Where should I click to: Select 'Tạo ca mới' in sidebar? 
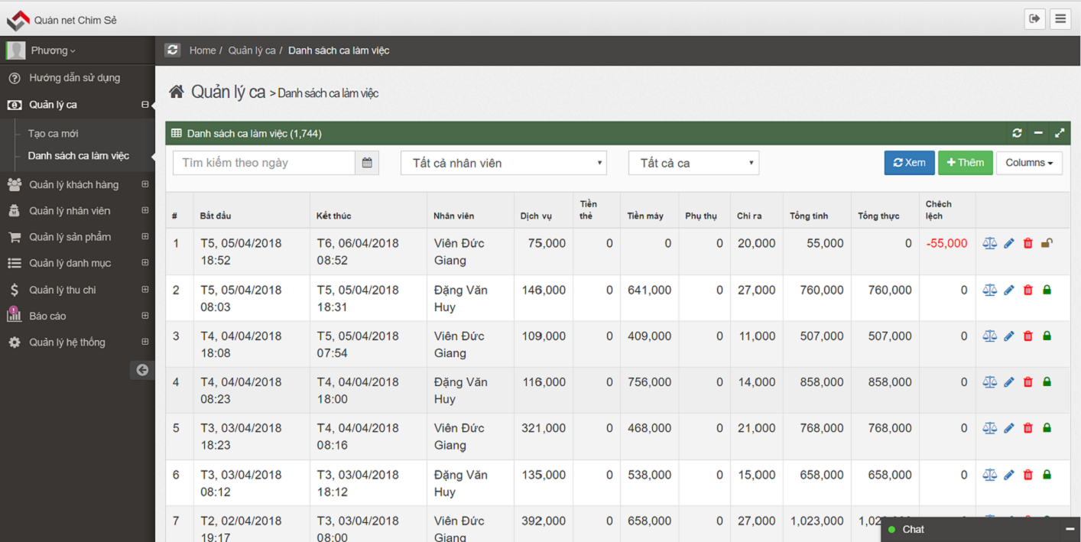(x=54, y=133)
